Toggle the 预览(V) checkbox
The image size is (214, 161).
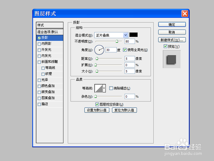coord(165,46)
